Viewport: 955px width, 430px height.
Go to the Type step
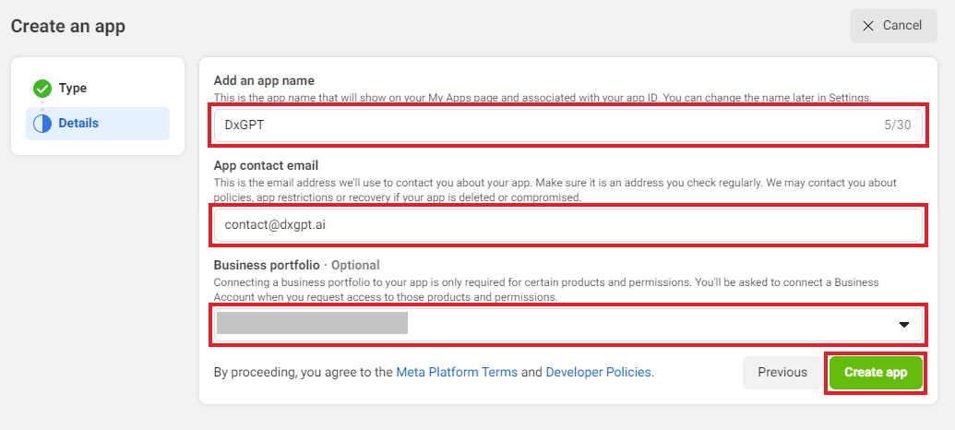(72, 89)
